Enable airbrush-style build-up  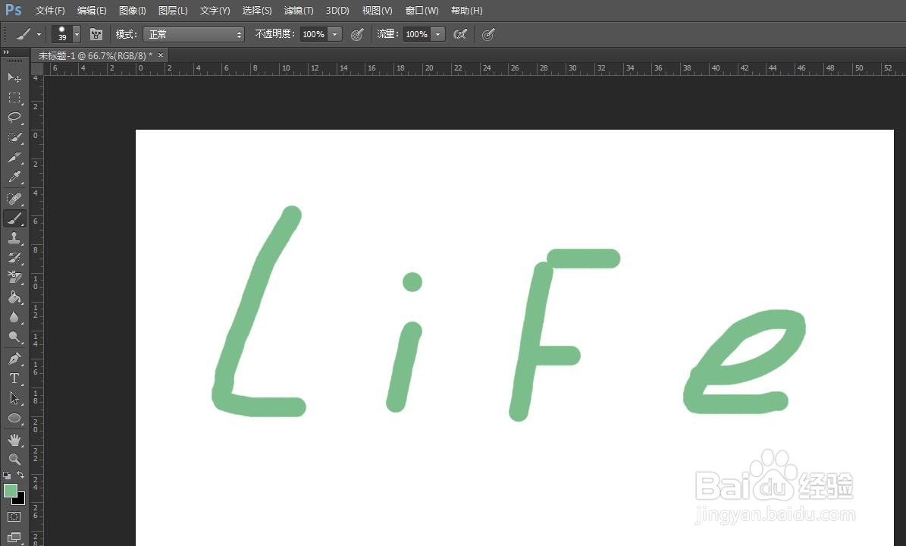pyautogui.click(x=460, y=35)
